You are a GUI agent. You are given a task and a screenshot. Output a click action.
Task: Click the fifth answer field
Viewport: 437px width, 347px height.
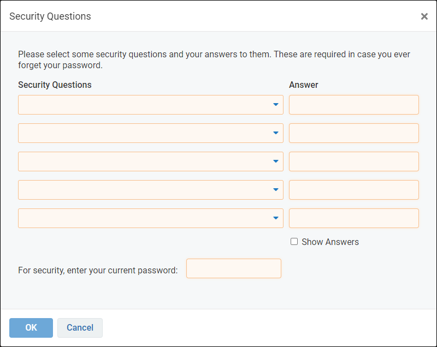point(353,218)
